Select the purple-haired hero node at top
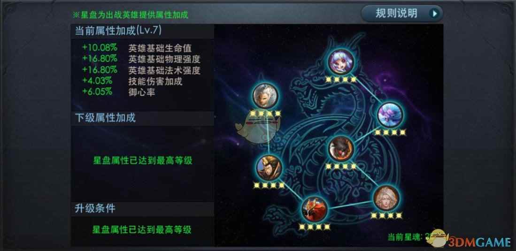This screenshot has width=516, height=251. click(341, 62)
